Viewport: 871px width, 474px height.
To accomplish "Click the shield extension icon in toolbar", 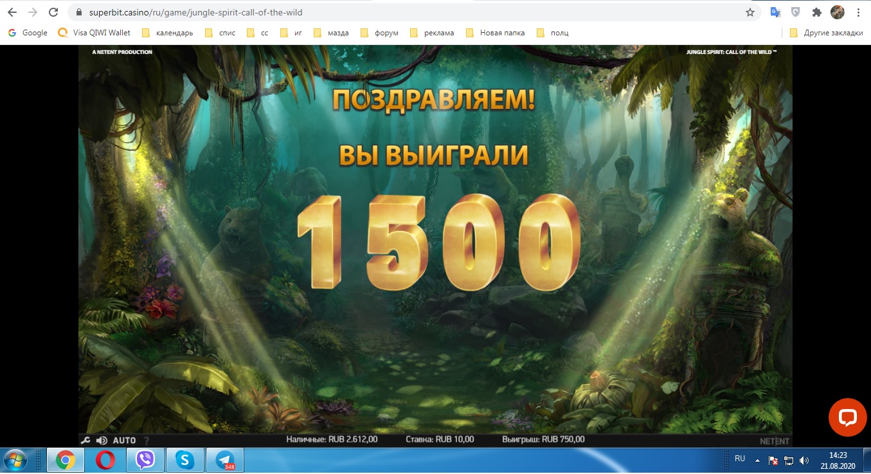I will (x=796, y=12).
